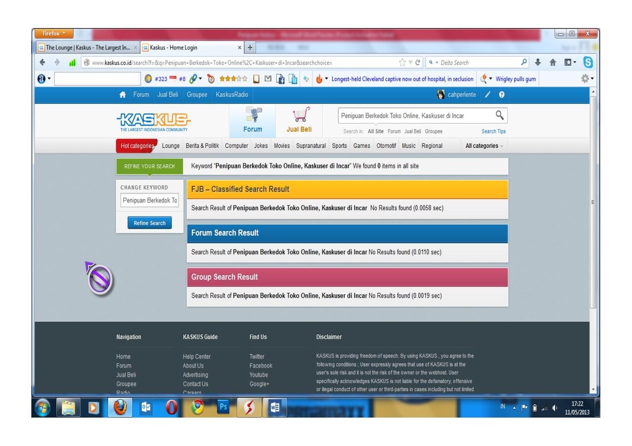This screenshot has height=446, width=632.
Task: Click the star rating in toolbar
Action: (234, 79)
